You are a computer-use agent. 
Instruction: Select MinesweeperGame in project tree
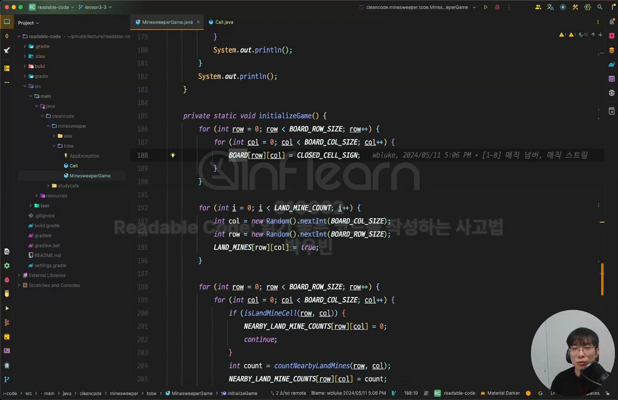pos(87,176)
